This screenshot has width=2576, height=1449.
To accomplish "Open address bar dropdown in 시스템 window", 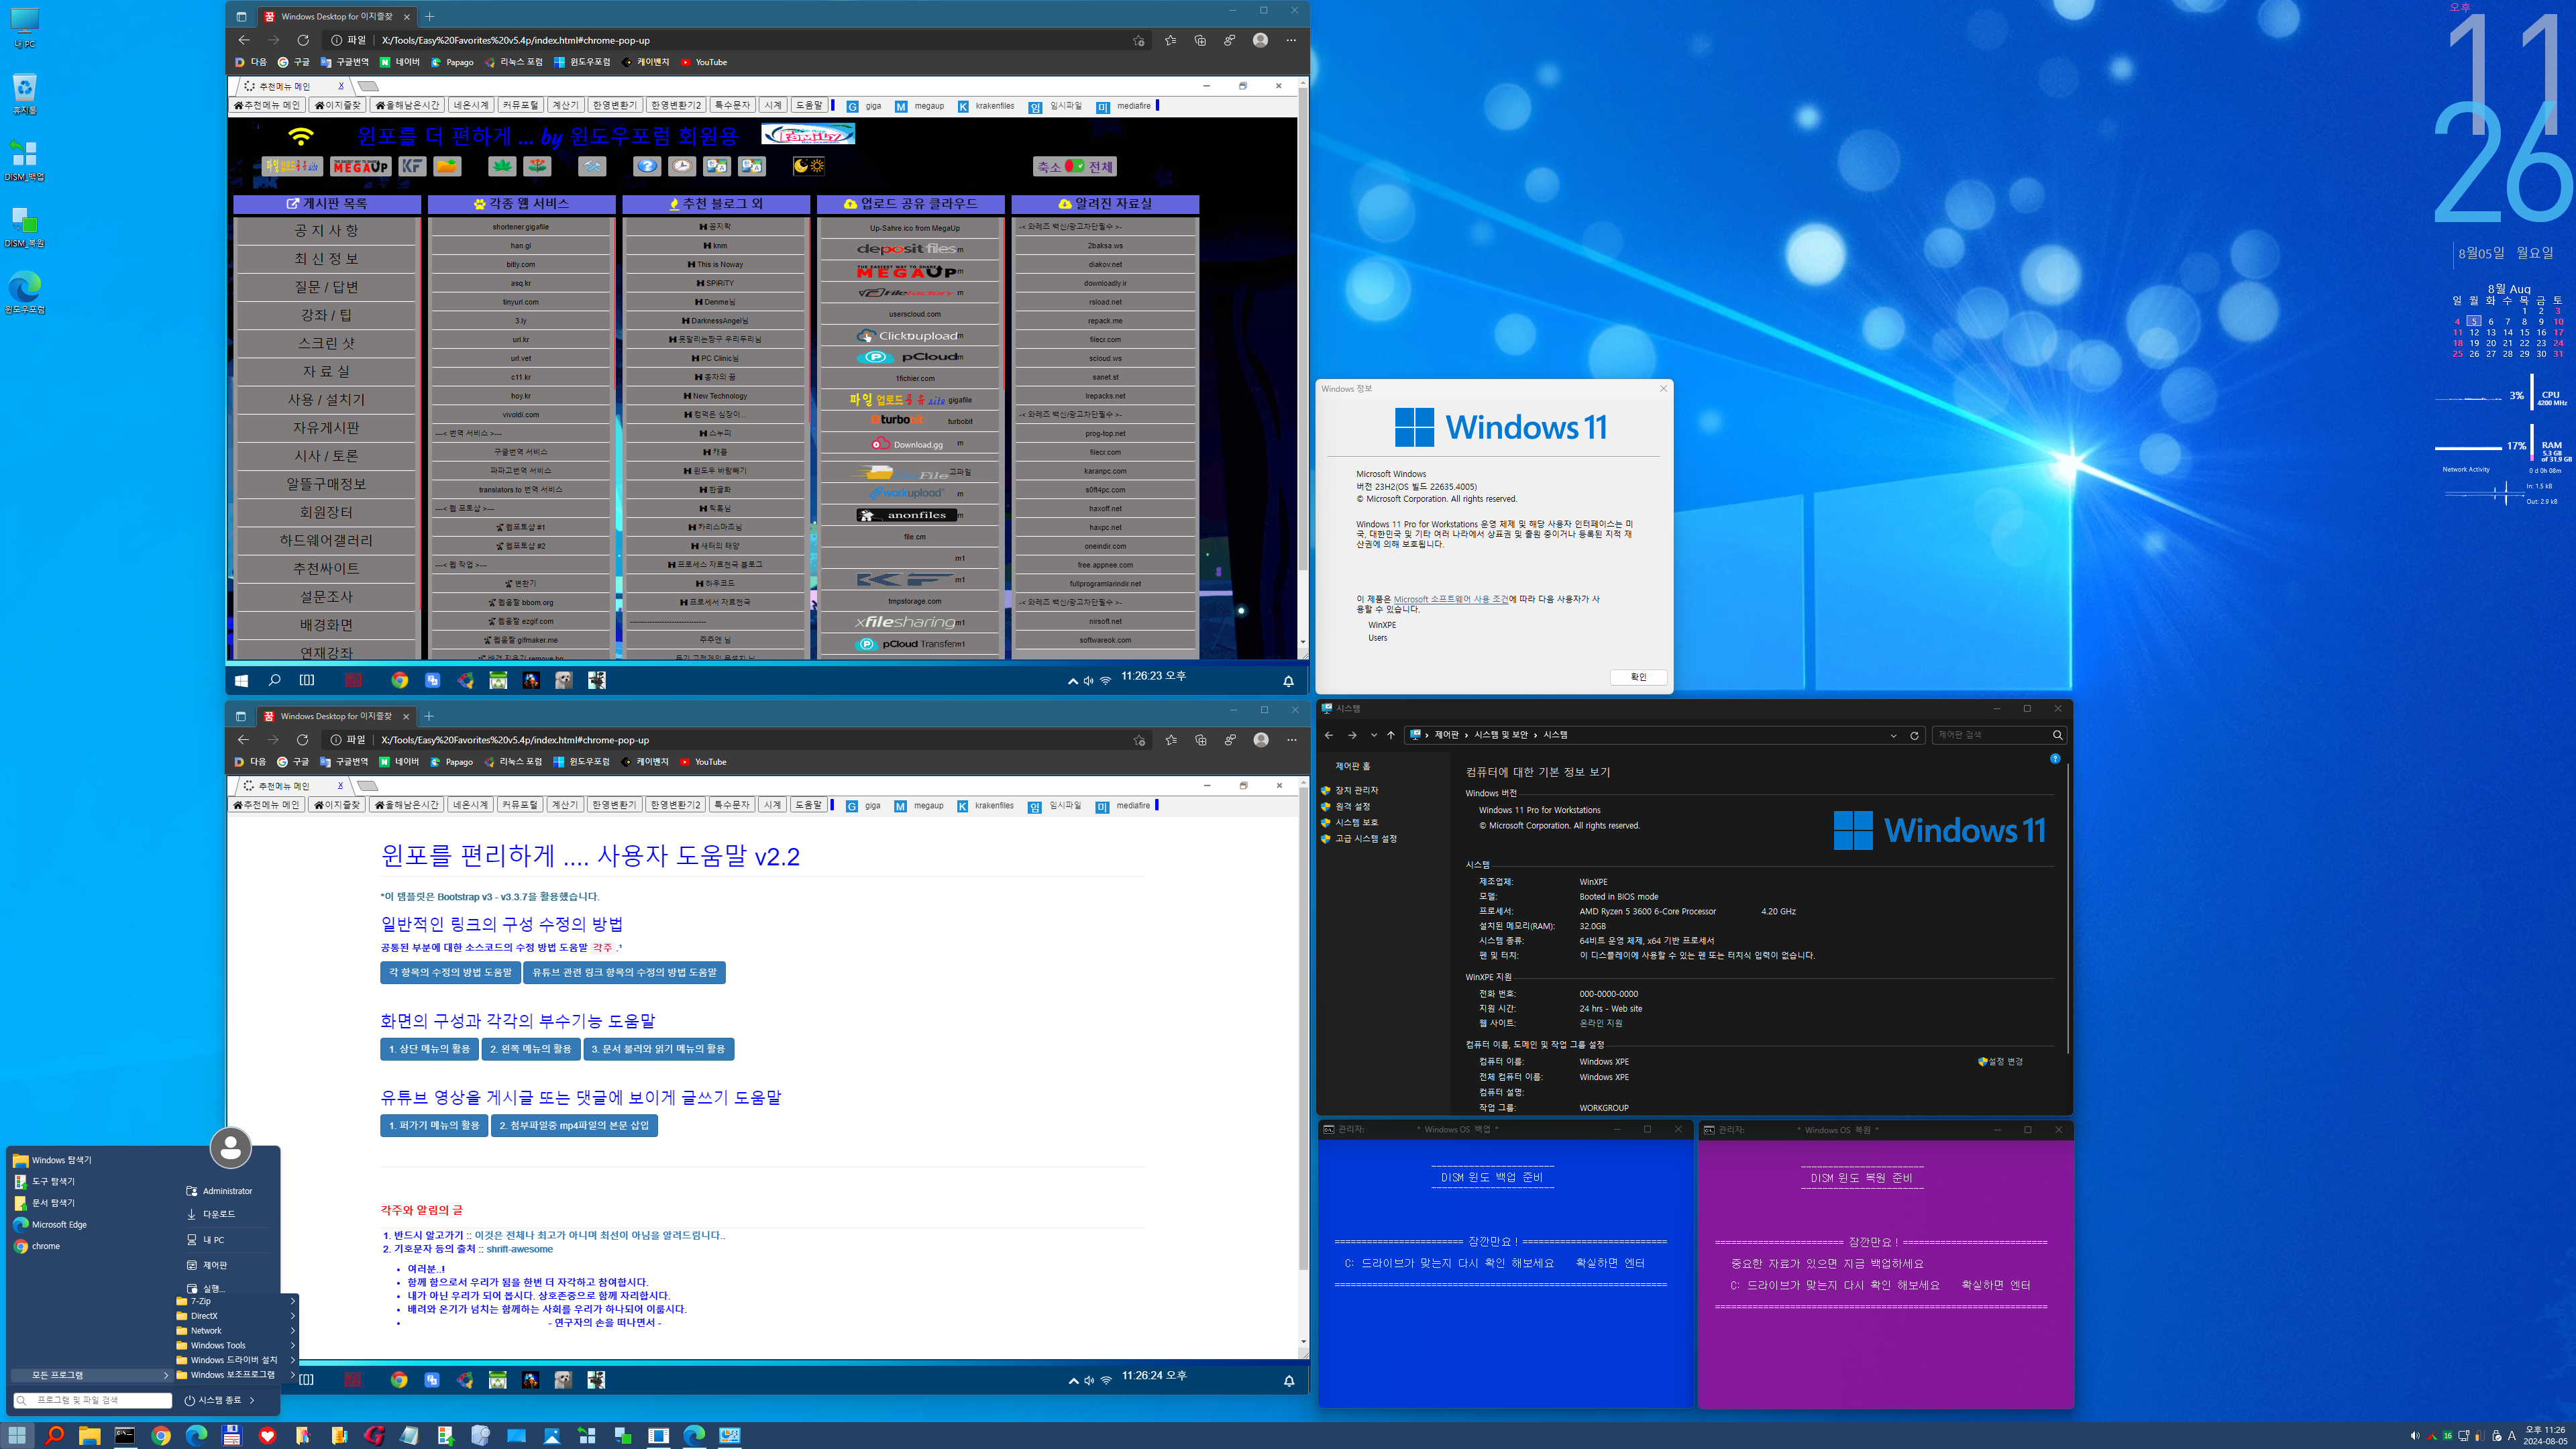I will [x=1893, y=735].
